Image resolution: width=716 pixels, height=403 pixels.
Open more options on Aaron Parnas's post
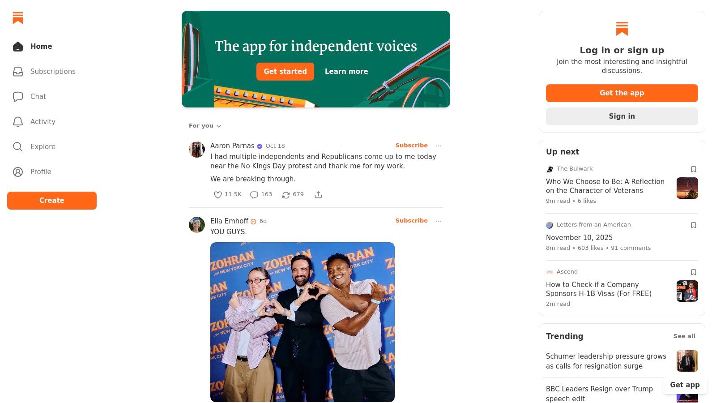439,146
